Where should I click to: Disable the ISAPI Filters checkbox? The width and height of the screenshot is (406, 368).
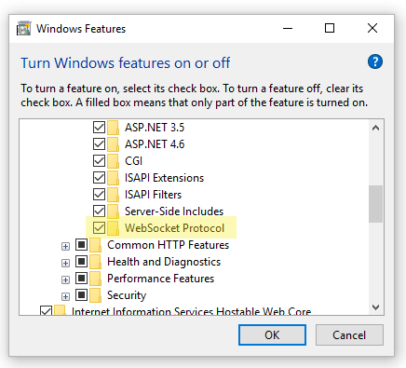pyautogui.click(x=99, y=195)
